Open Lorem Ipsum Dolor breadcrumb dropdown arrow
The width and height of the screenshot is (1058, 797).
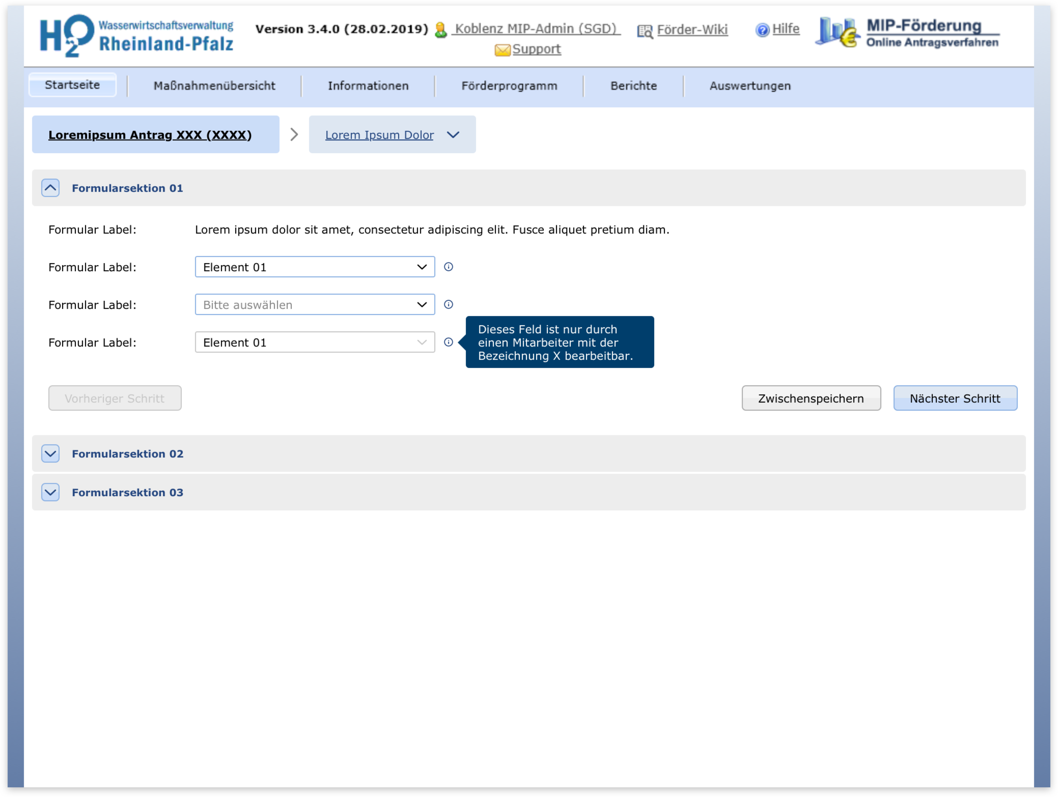(x=453, y=135)
